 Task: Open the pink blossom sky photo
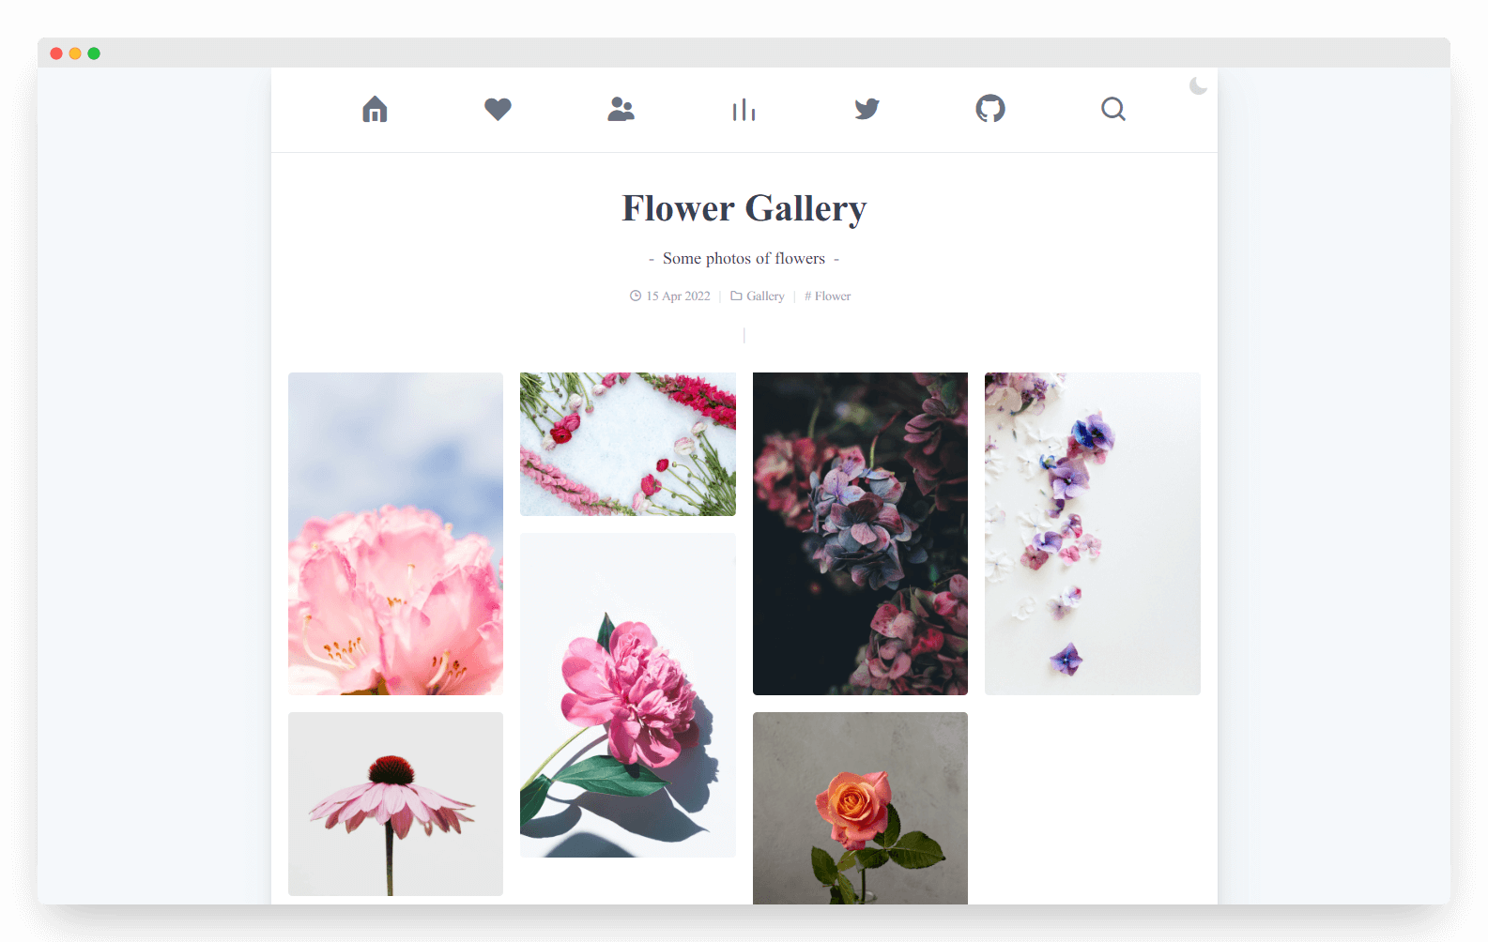pyautogui.click(x=395, y=534)
